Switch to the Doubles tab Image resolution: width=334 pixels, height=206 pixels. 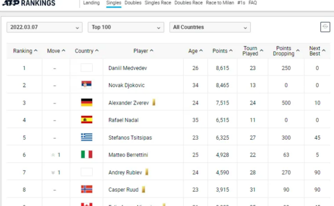133,3
